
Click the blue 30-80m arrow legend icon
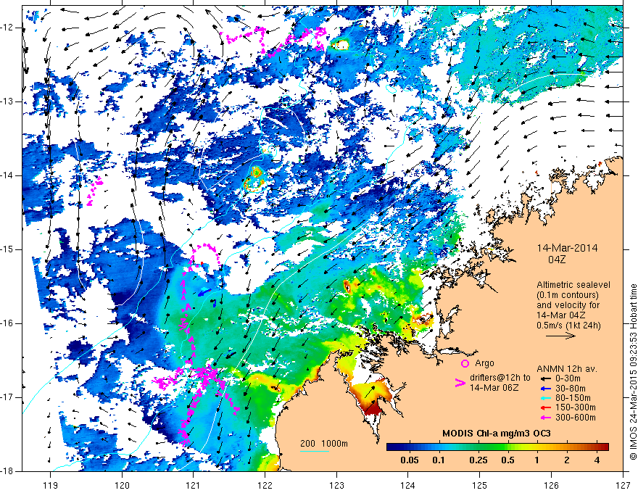(x=545, y=389)
